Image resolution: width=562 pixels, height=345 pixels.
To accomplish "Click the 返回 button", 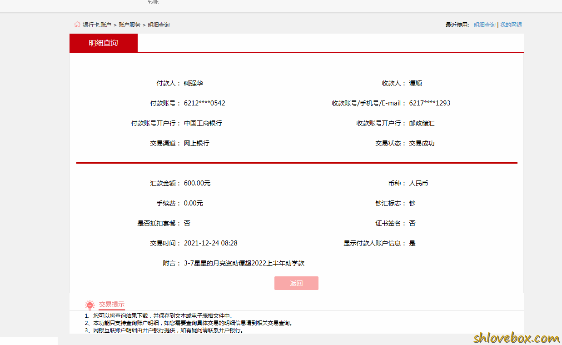I will 296,283.
